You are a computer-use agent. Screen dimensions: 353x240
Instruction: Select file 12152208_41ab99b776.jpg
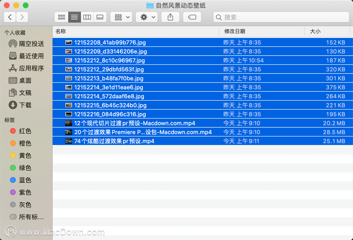tap(203, 43)
